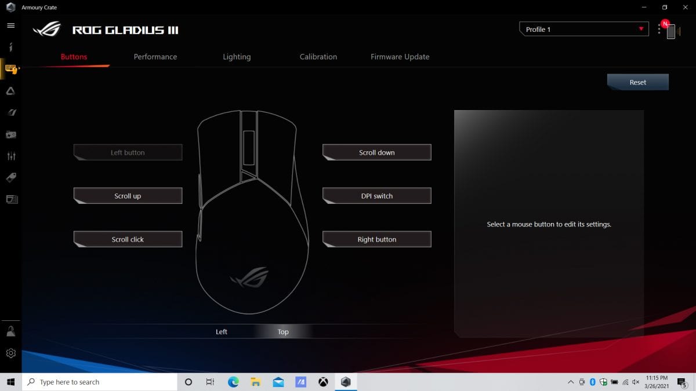Viewport: 696px width, 391px height.
Task: Open the GameVisual slash icon in the sidebar
Action: coord(10,112)
